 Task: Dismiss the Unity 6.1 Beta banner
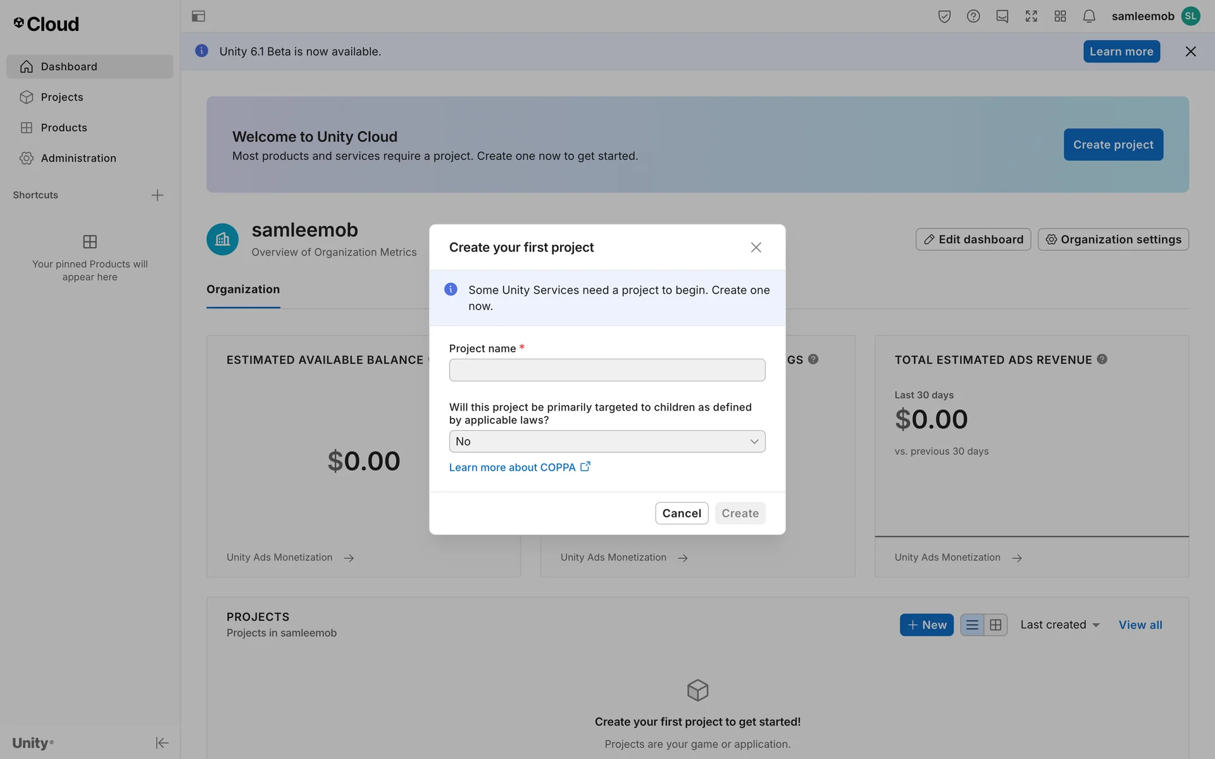[1190, 52]
